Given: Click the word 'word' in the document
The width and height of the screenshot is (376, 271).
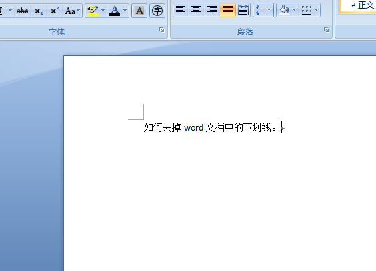Looking at the screenshot, I should [x=193, y=128].
